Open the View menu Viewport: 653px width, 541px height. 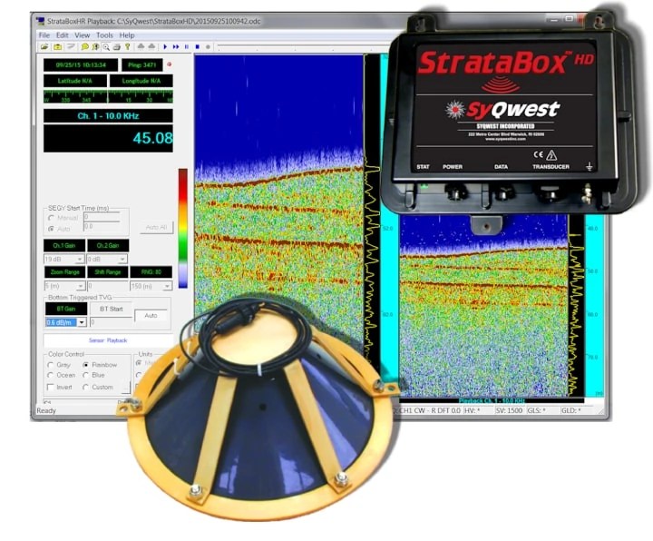[x=82, y=35]
